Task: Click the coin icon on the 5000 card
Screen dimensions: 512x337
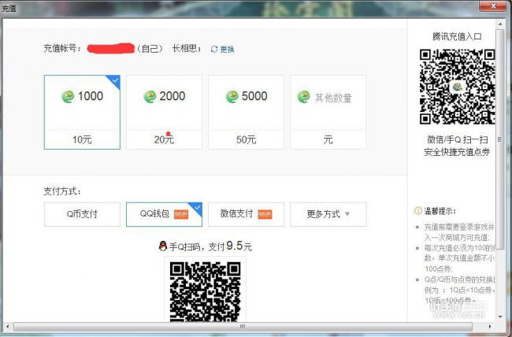Action: coord(232,97)
